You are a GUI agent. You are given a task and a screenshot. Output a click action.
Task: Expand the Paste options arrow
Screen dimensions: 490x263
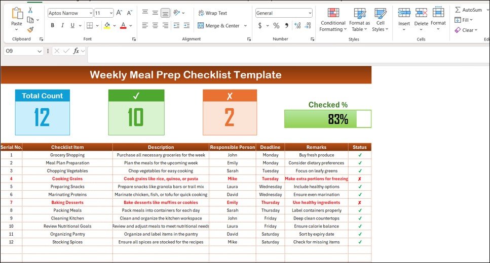17,30
